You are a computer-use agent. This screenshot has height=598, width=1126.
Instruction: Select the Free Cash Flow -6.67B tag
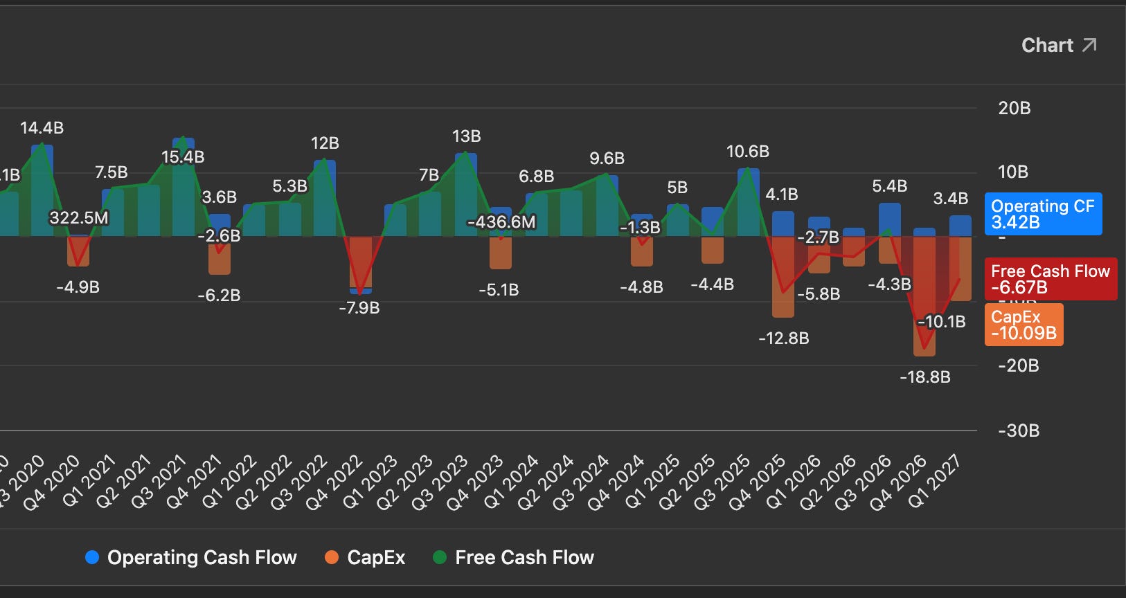coord(1051,279)
